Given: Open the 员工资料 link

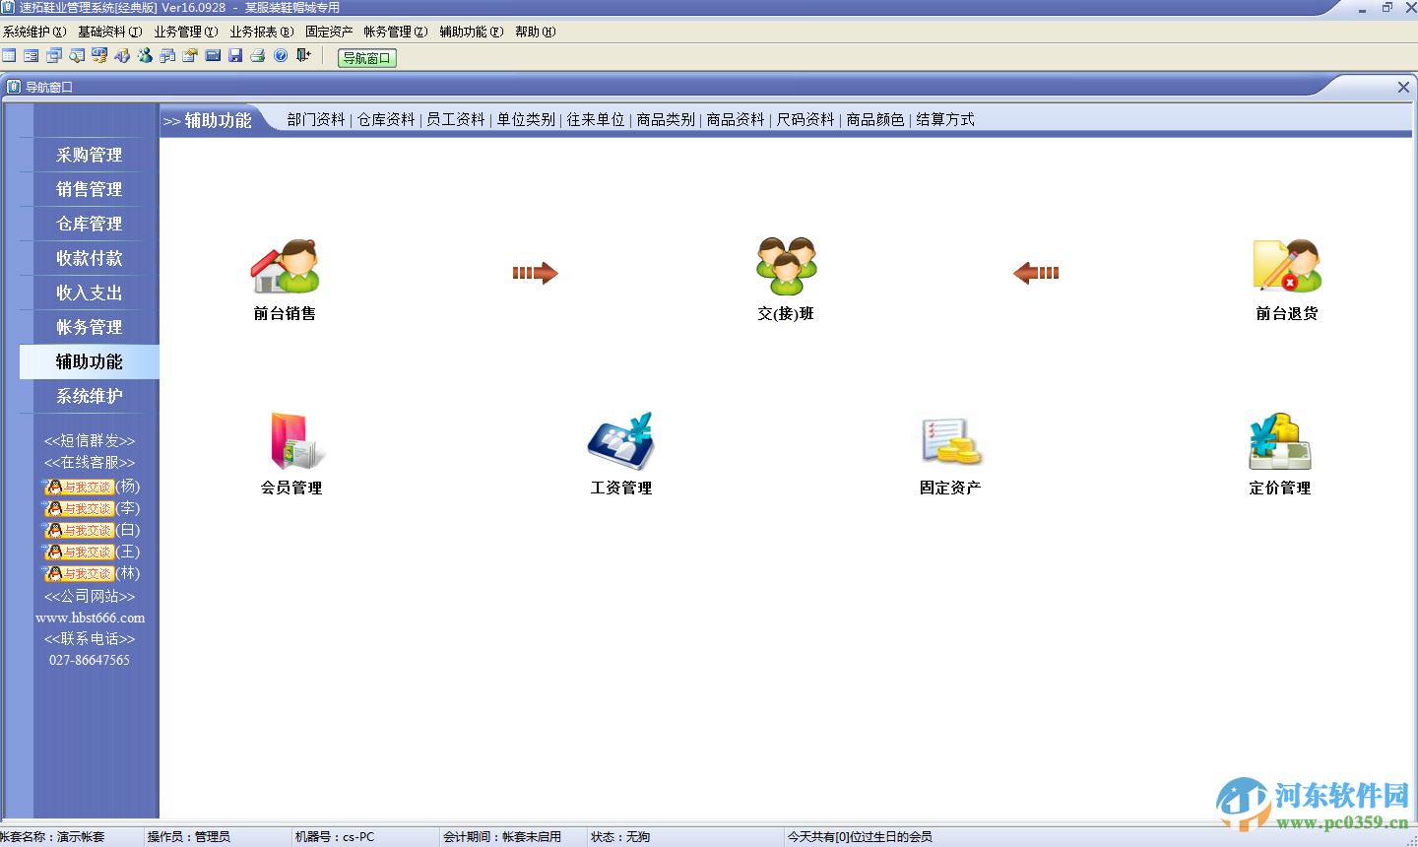Looking at the screenshot, I should click(x=456, y=119).
